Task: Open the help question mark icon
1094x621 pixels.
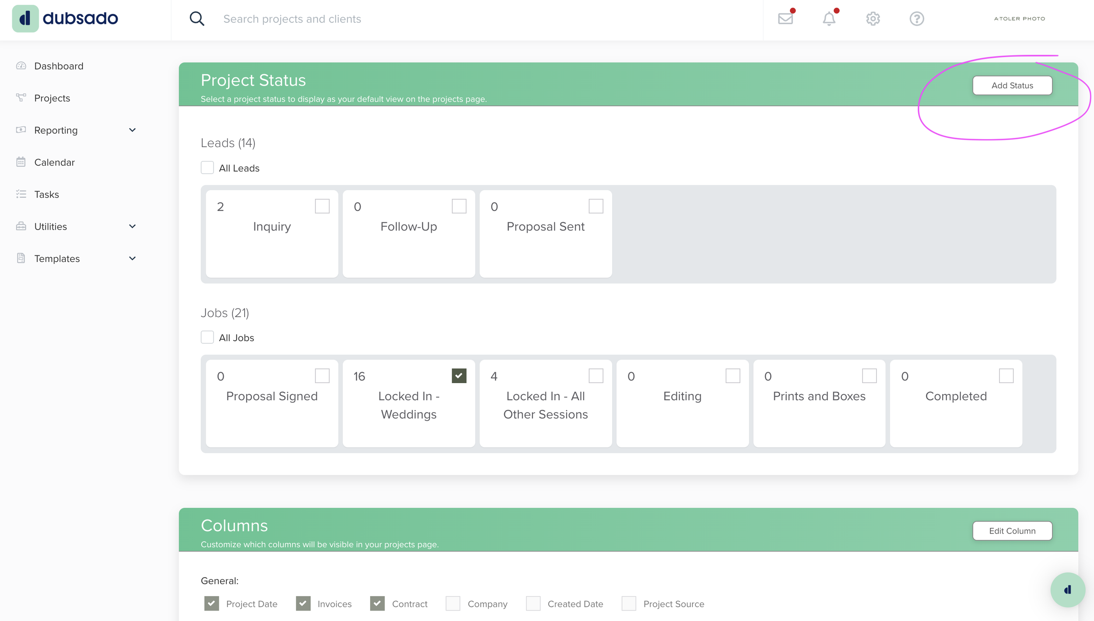Action: point(916,19)
